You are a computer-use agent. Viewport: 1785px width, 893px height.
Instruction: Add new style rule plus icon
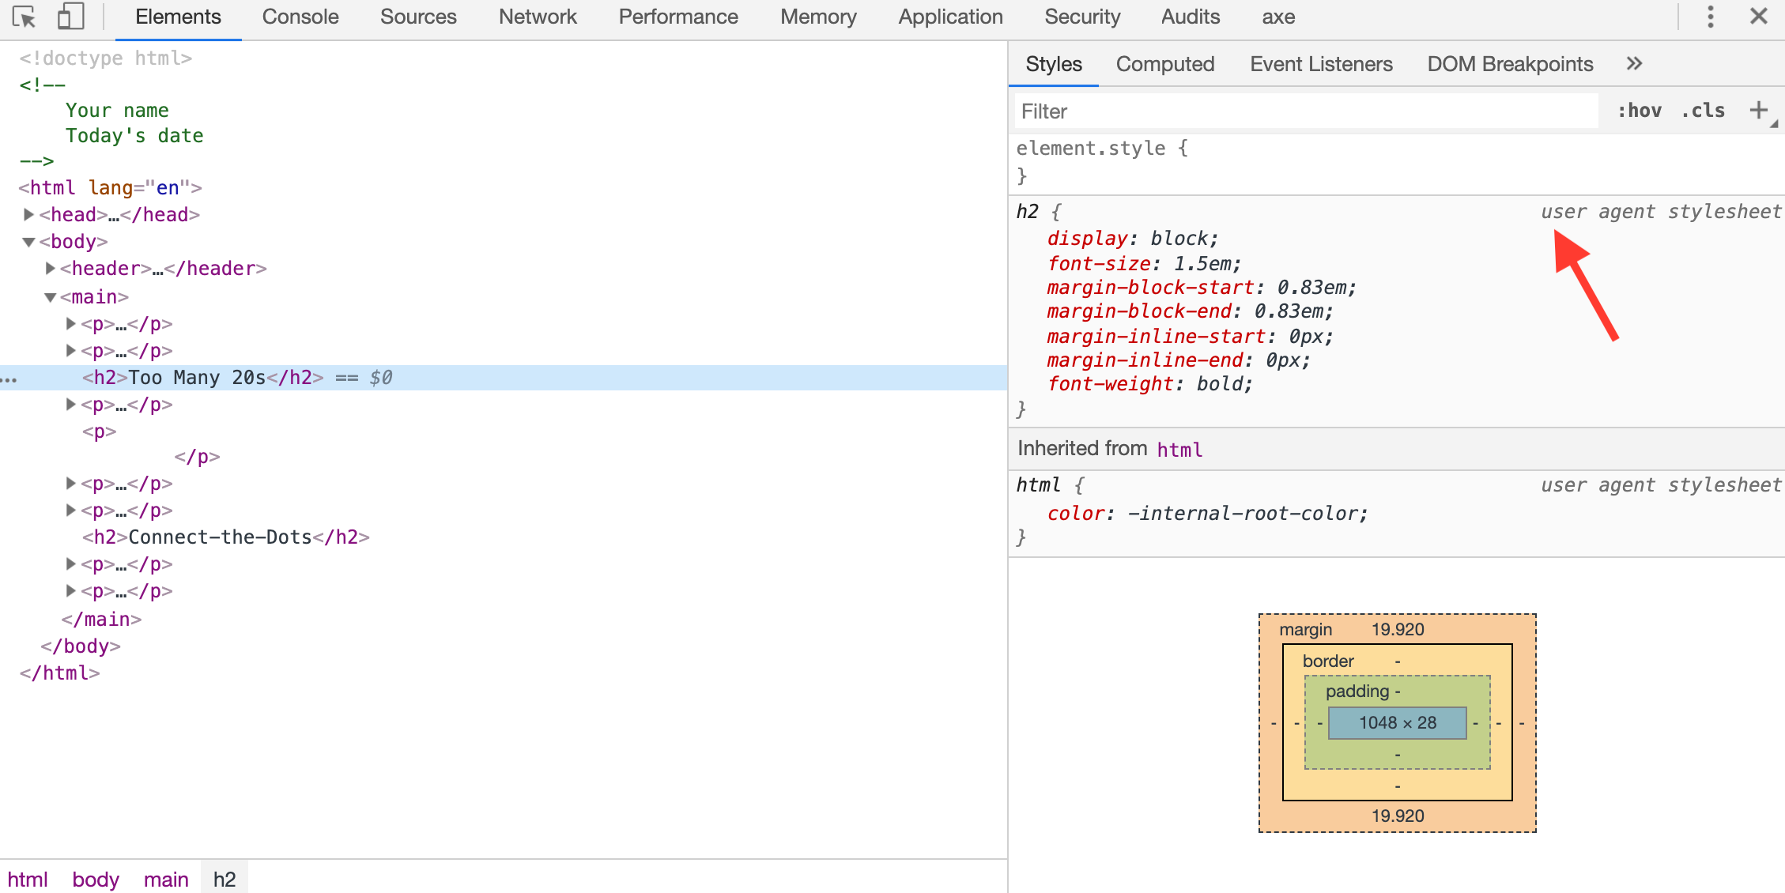tap(1759, 111)
